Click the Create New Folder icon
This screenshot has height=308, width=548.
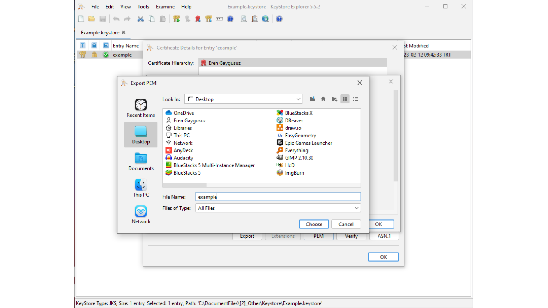(334, 99)
